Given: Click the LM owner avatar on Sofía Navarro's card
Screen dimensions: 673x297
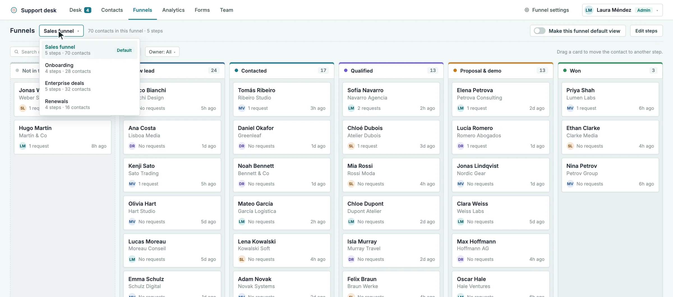Looking at the screenshot, I should (351, 108).
